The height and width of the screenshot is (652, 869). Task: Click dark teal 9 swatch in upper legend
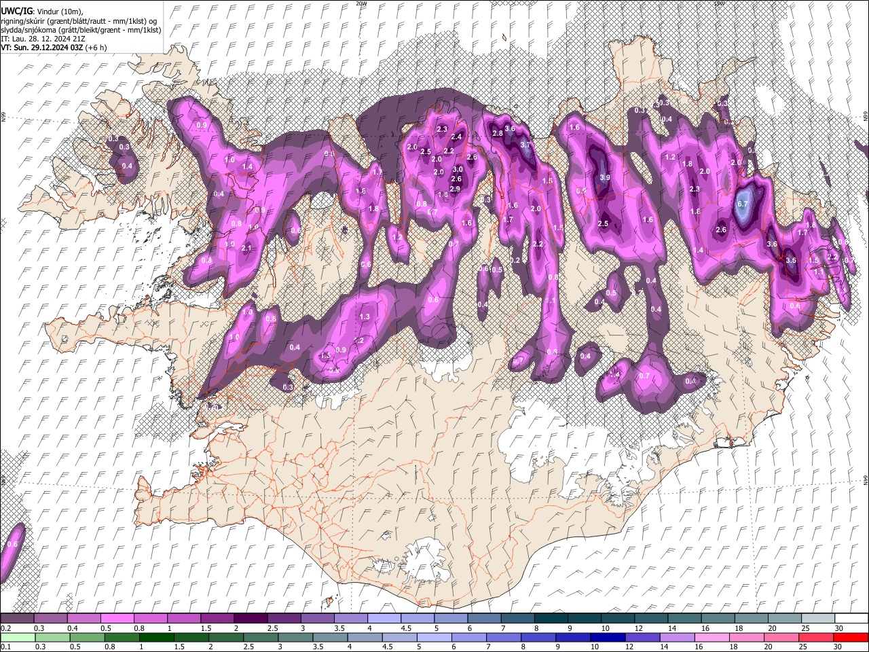pyautogui.click(x=585, y=618)
